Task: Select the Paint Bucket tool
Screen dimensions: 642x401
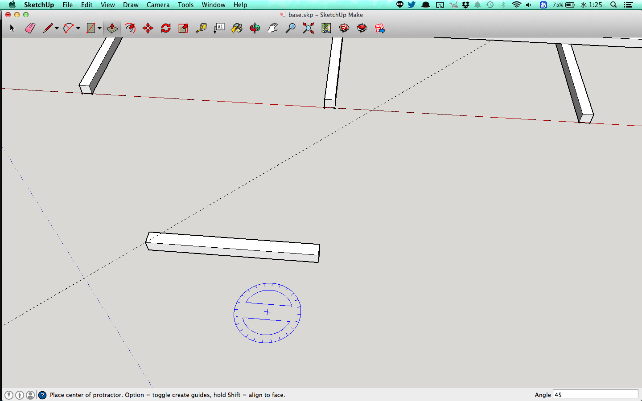Action: 237,29
